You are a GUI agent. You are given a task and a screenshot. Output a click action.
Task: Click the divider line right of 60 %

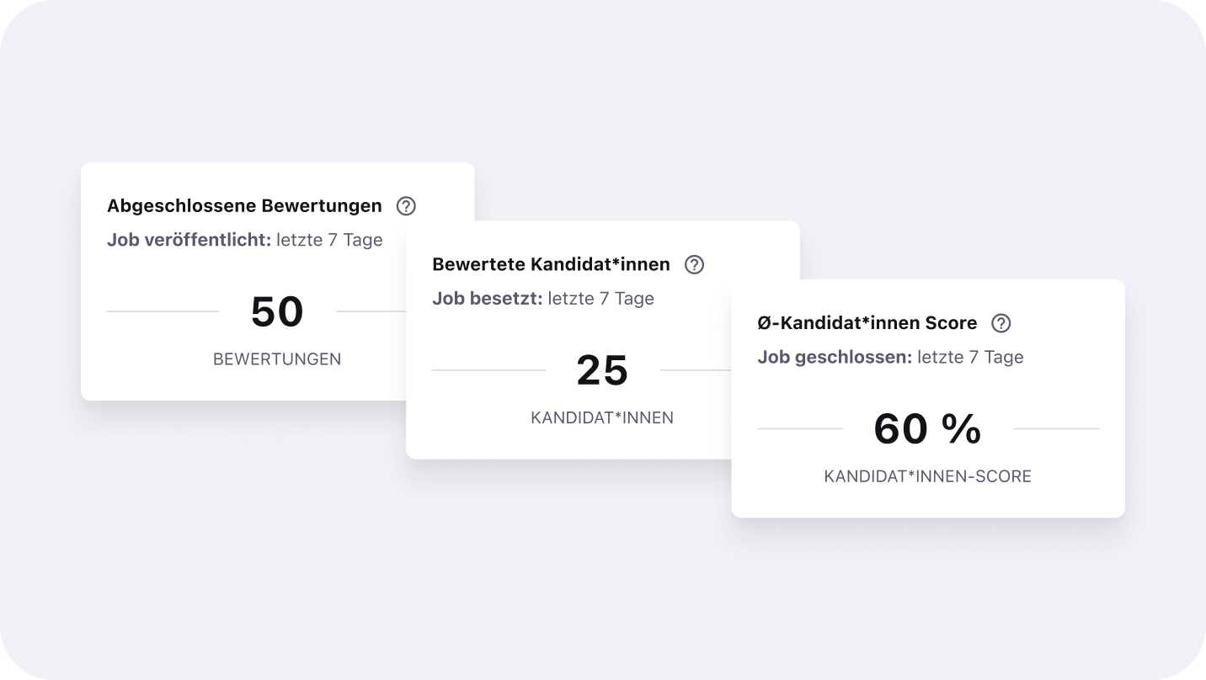1056,428
